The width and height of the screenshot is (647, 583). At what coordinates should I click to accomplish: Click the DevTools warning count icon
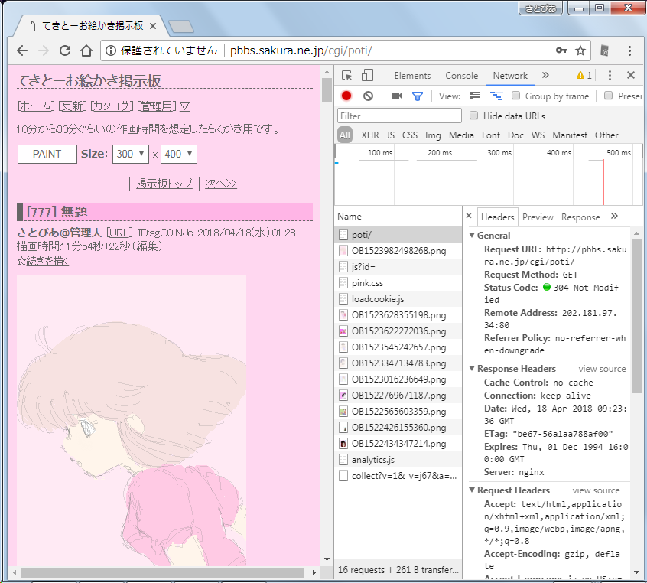pyautogui.click(x=584, y=75)
